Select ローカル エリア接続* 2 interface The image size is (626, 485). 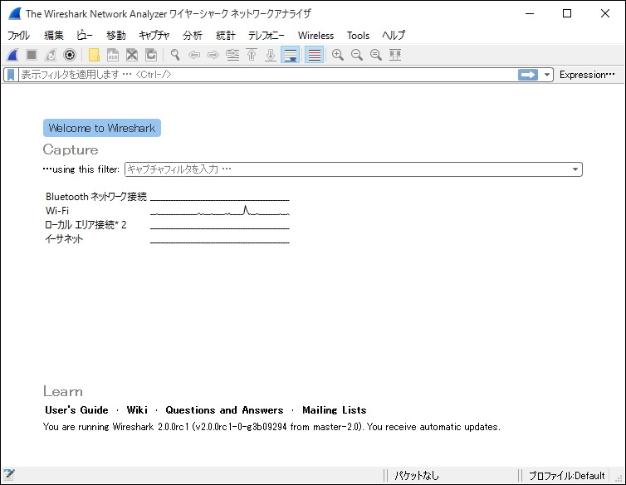[x=86, y=225]
